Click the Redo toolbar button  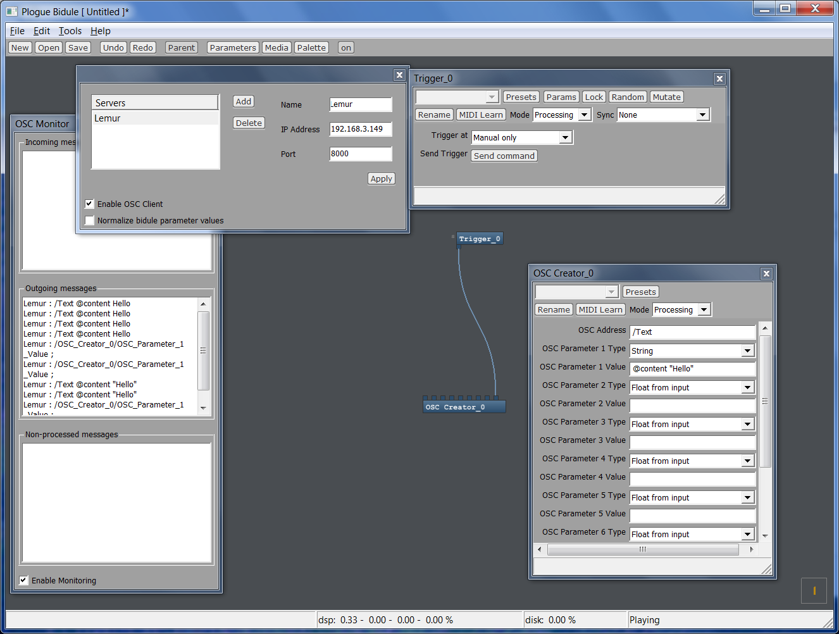(x=143, y=47)
